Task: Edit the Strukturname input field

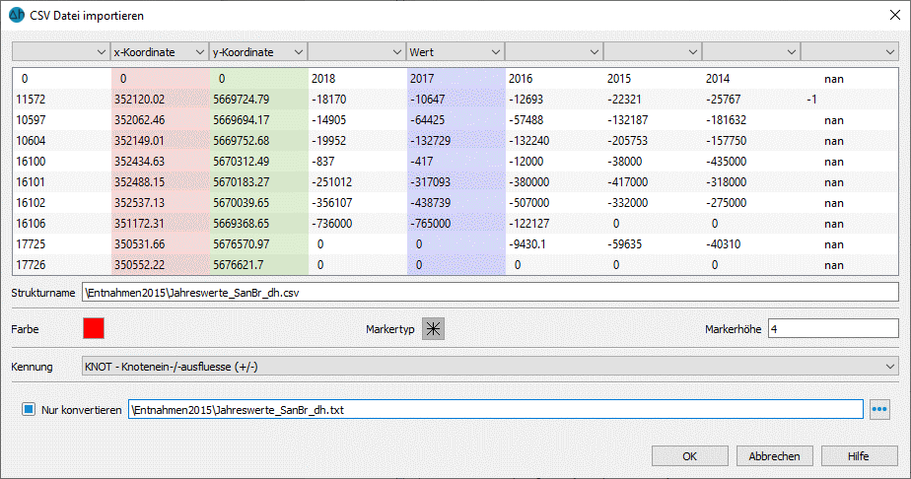Action: coord(490,292)
